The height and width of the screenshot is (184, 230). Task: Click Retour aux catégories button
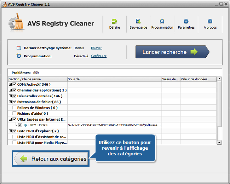pyautogui.click(x=51, y=159)
